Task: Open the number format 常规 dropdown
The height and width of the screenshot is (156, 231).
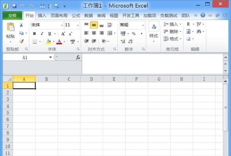Action: click(x=143, y=25)
